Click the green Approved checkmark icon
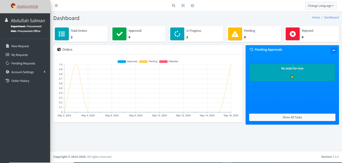This screenshot has width=342, height=163. pyautogui.click(x=119, y=34)
